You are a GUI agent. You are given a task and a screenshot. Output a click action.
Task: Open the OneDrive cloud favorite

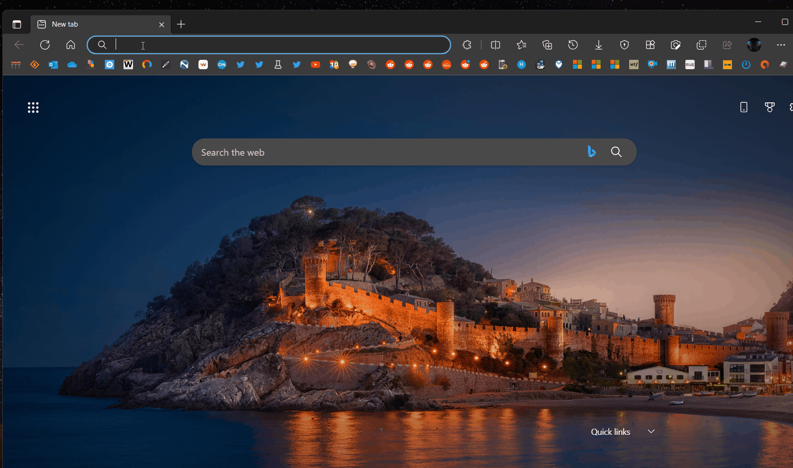tap(72, 65)
